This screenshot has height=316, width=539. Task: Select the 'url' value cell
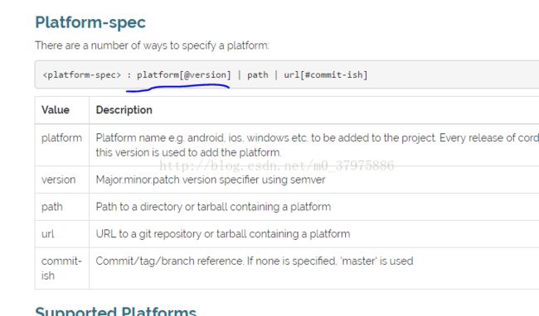click(62, 234)
